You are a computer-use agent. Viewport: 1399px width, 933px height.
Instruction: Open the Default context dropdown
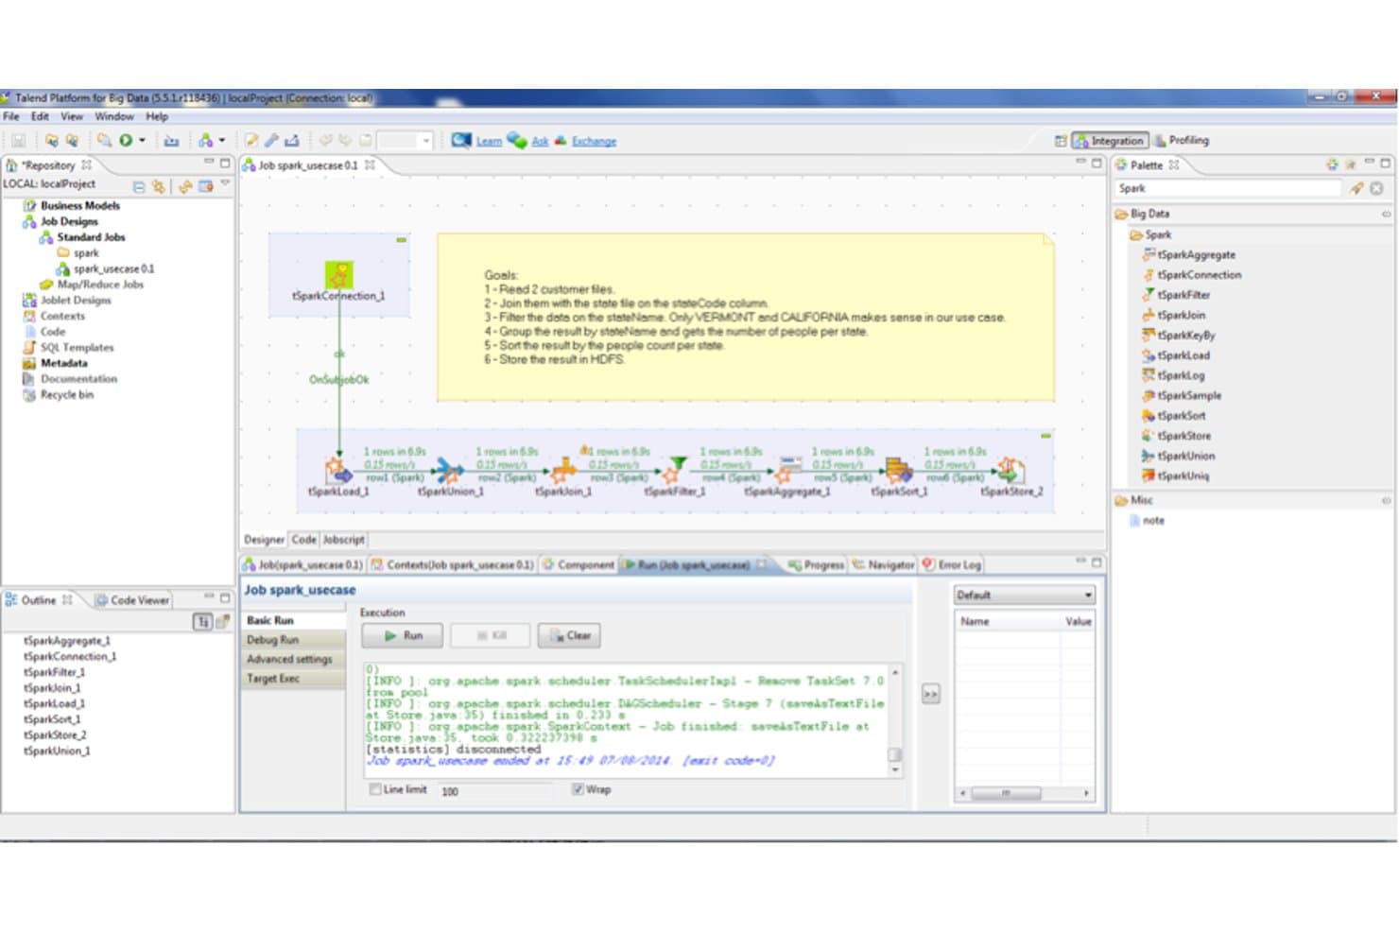(1025, 595)
